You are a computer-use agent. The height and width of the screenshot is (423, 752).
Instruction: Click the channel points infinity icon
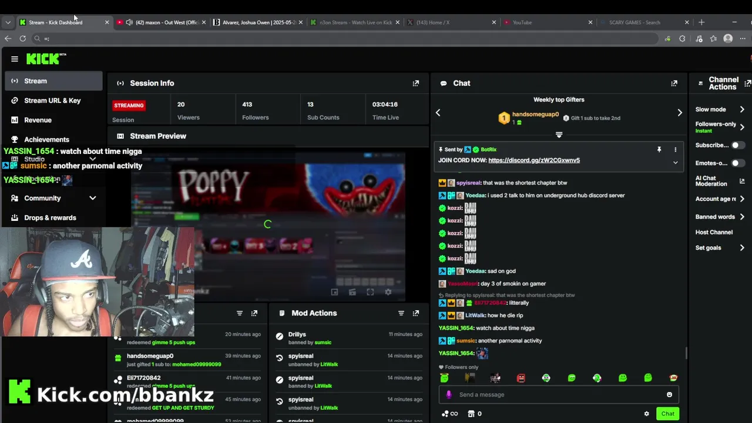(x=449, y=414)
